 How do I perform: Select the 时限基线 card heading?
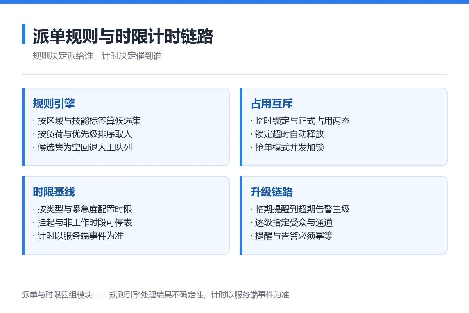[54, 192]
